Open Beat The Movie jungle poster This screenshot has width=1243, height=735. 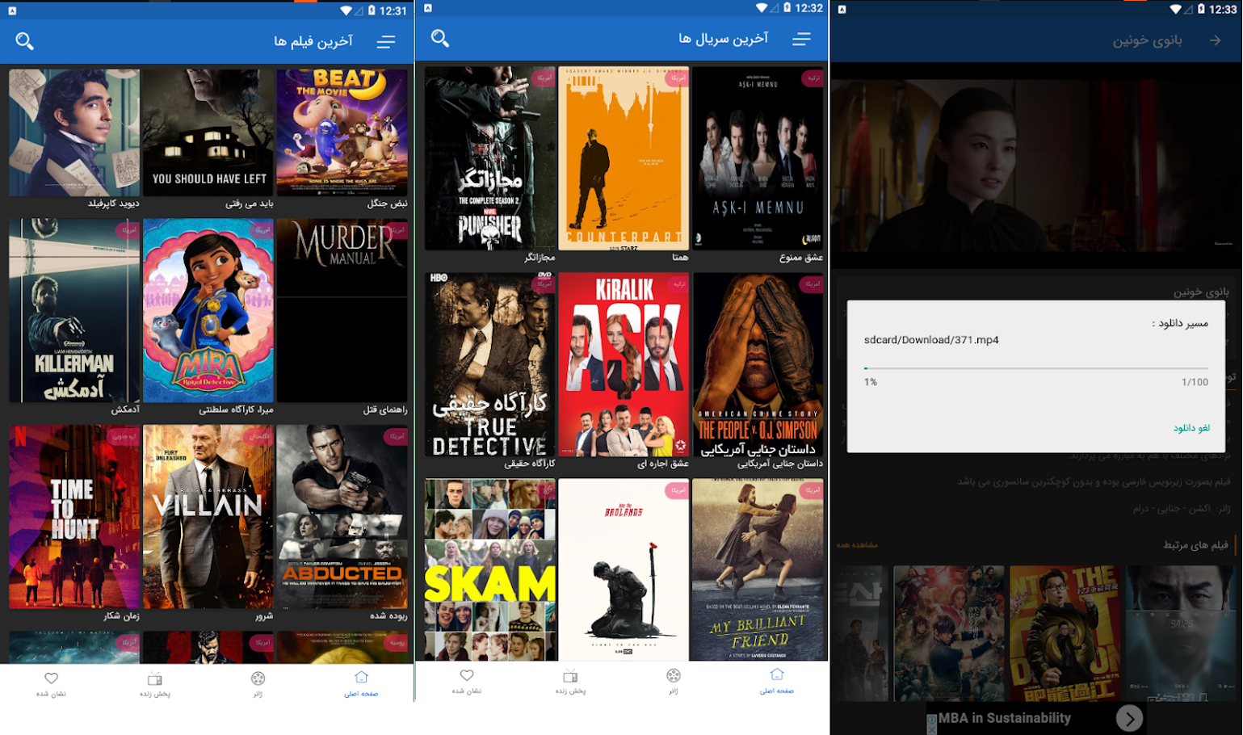[342, 132]
